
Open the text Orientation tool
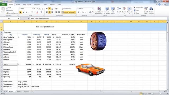56,9
